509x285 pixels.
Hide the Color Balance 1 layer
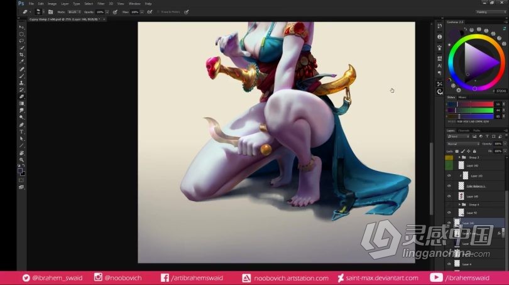coord(449,186)
